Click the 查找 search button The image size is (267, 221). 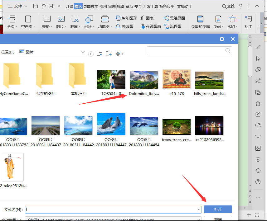[x=228, y=7]
